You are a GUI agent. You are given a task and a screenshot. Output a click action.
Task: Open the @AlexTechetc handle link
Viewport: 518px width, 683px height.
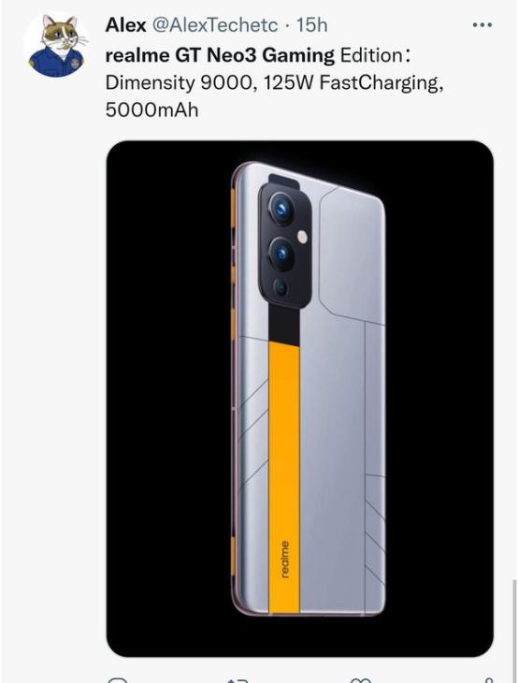pos(214,25)
